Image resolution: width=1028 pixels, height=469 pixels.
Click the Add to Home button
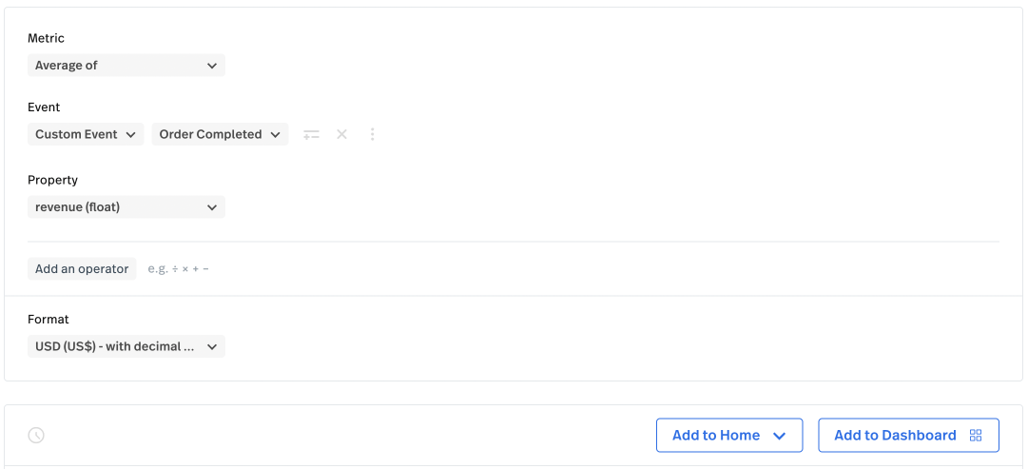pos(729,436)
